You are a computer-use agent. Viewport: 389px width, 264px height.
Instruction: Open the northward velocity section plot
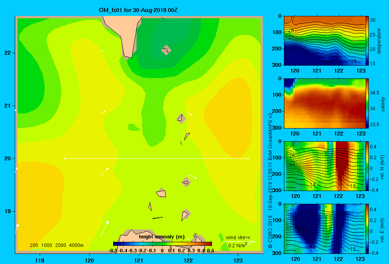click(x=325, y=166)
